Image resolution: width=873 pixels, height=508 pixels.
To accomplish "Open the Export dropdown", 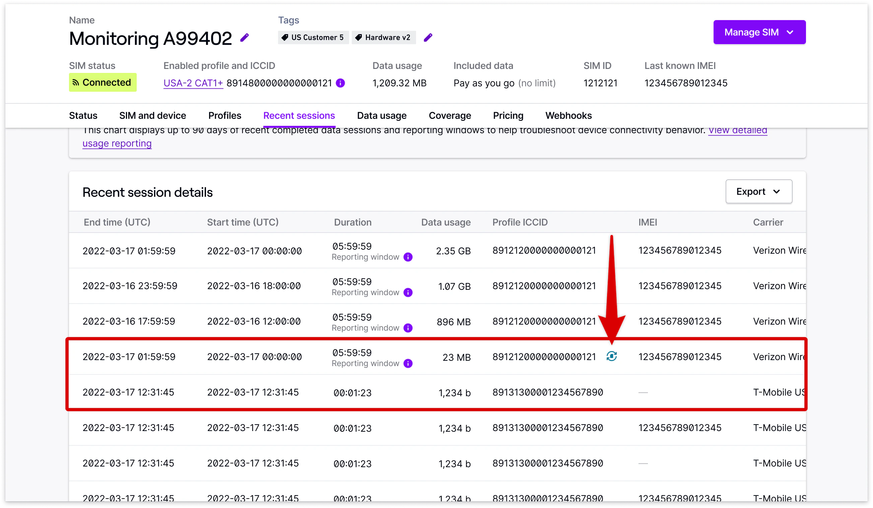I will (x=758, y=191).
